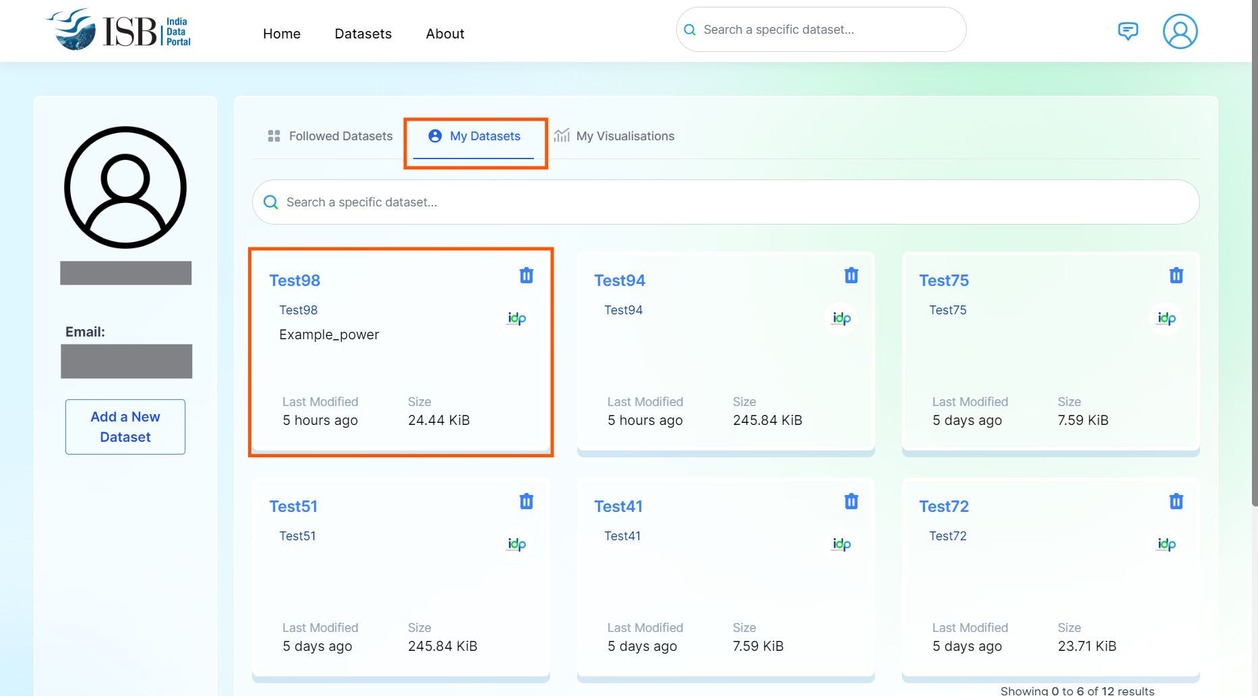The image size is (1258, 696).
Task: Select the My Datasets tab
Action: click(475, 136)
